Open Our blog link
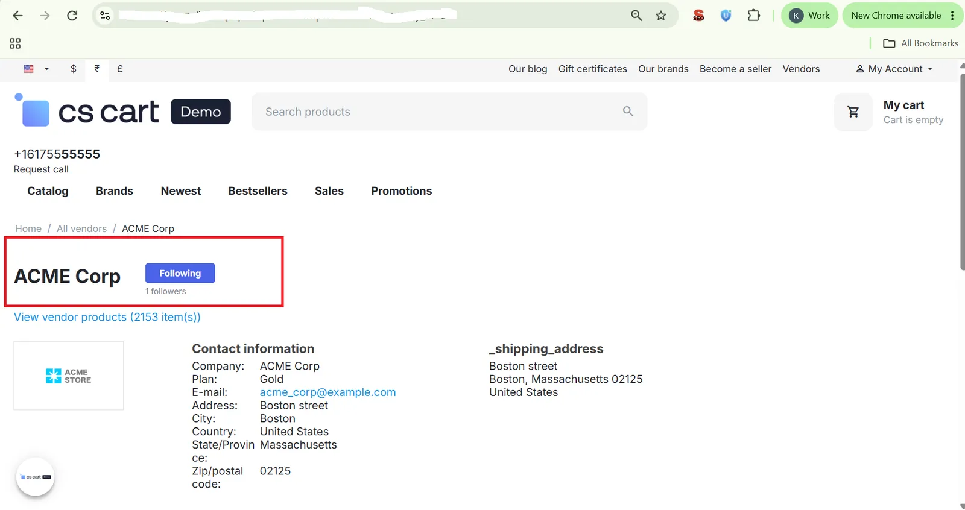This screenshot has height=510, width=965. (x=528, y=69)
